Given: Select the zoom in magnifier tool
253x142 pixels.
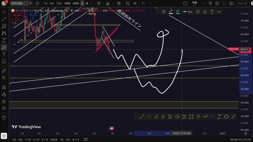Looking at the screenshot, I should pos(4,78).
